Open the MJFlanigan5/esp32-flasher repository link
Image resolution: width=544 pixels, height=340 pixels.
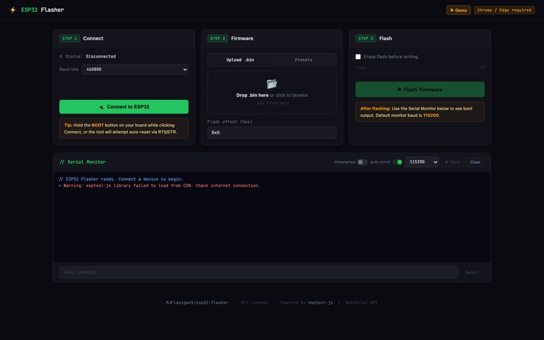197,303
